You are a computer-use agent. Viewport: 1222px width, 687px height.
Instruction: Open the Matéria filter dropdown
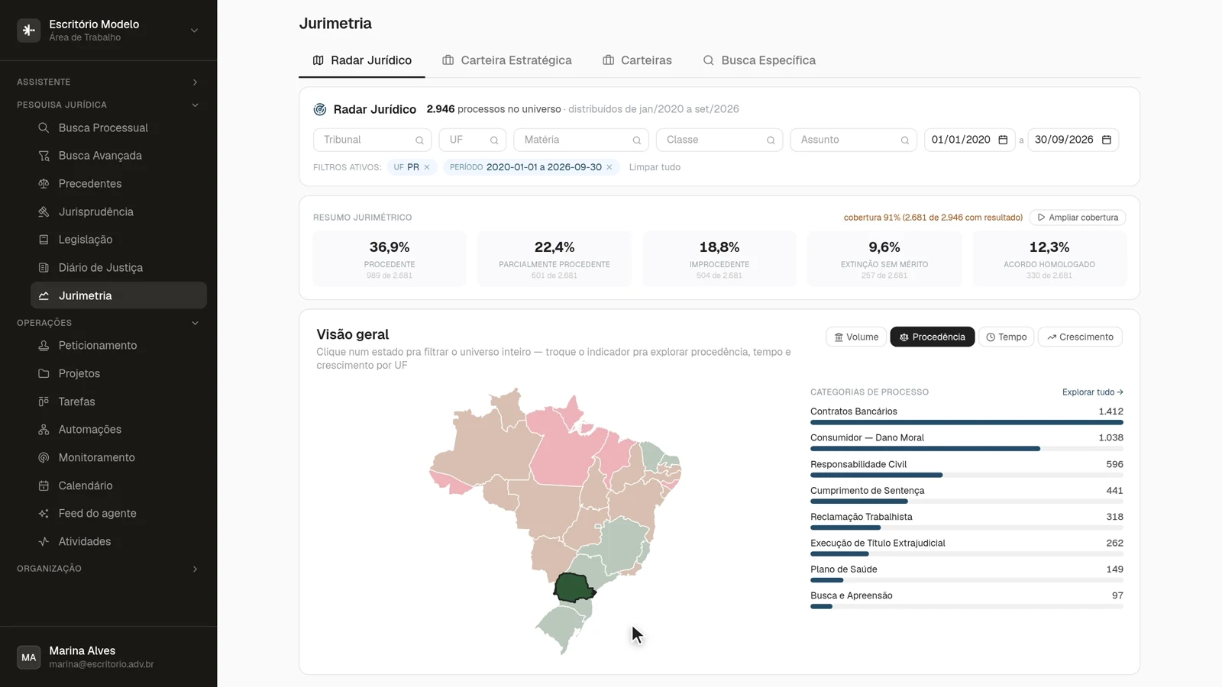point(581,140)
